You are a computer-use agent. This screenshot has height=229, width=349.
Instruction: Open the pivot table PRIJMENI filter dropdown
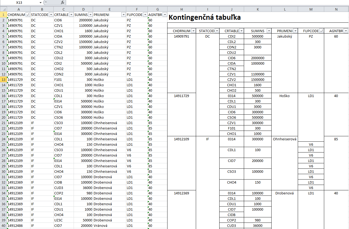click(295, 31)
